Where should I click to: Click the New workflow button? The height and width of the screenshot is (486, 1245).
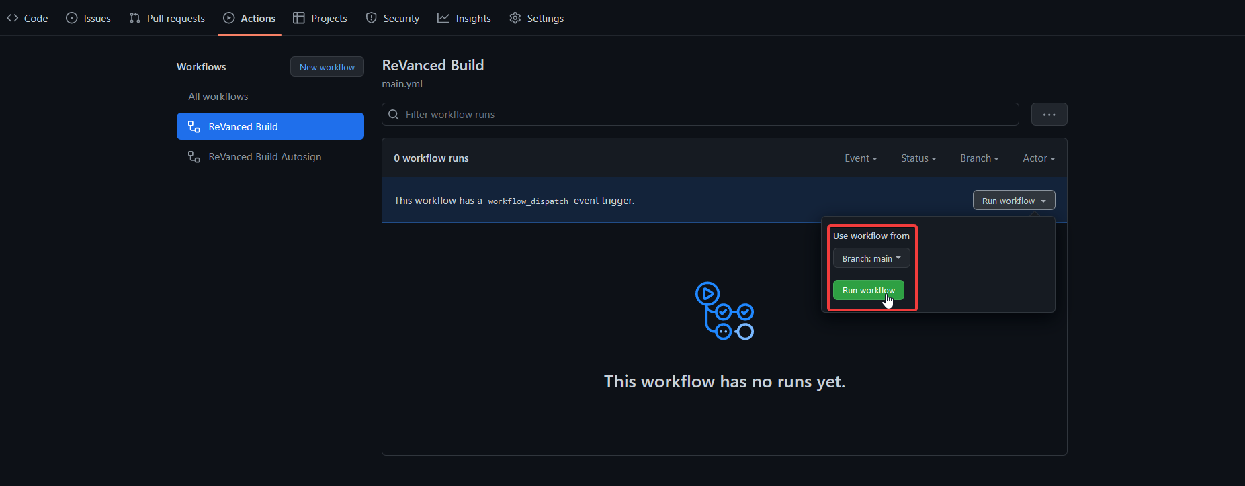(327, 67)
